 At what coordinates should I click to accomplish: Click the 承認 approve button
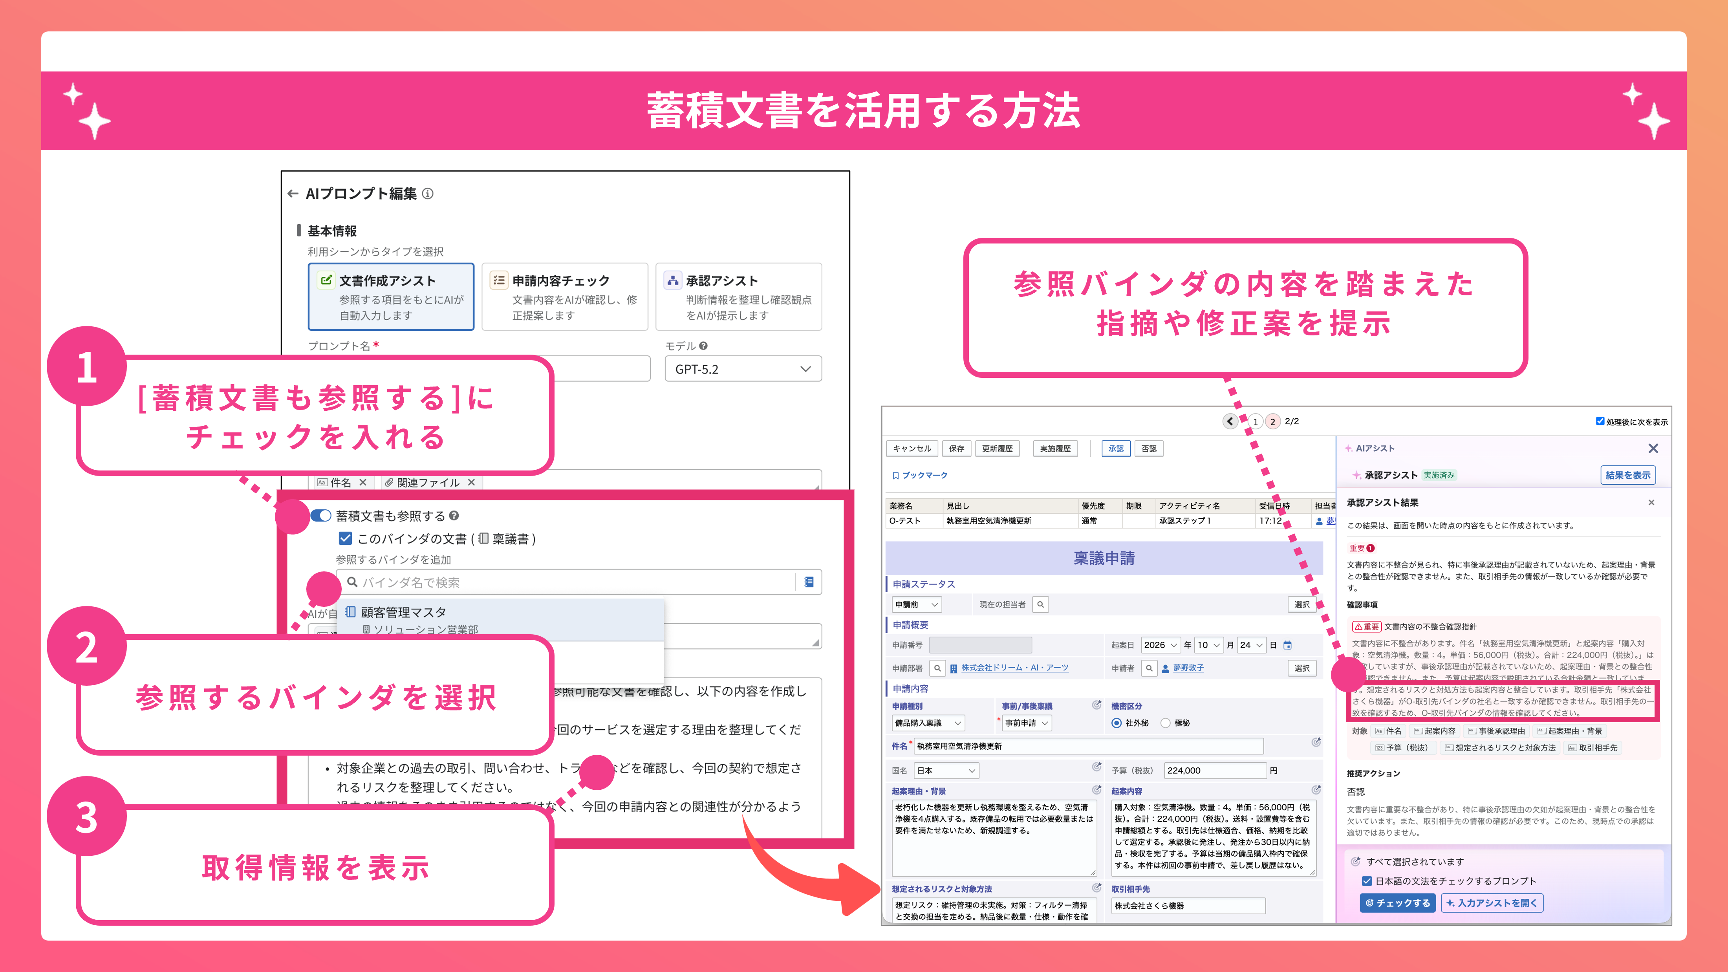[x=1116, y=449]
